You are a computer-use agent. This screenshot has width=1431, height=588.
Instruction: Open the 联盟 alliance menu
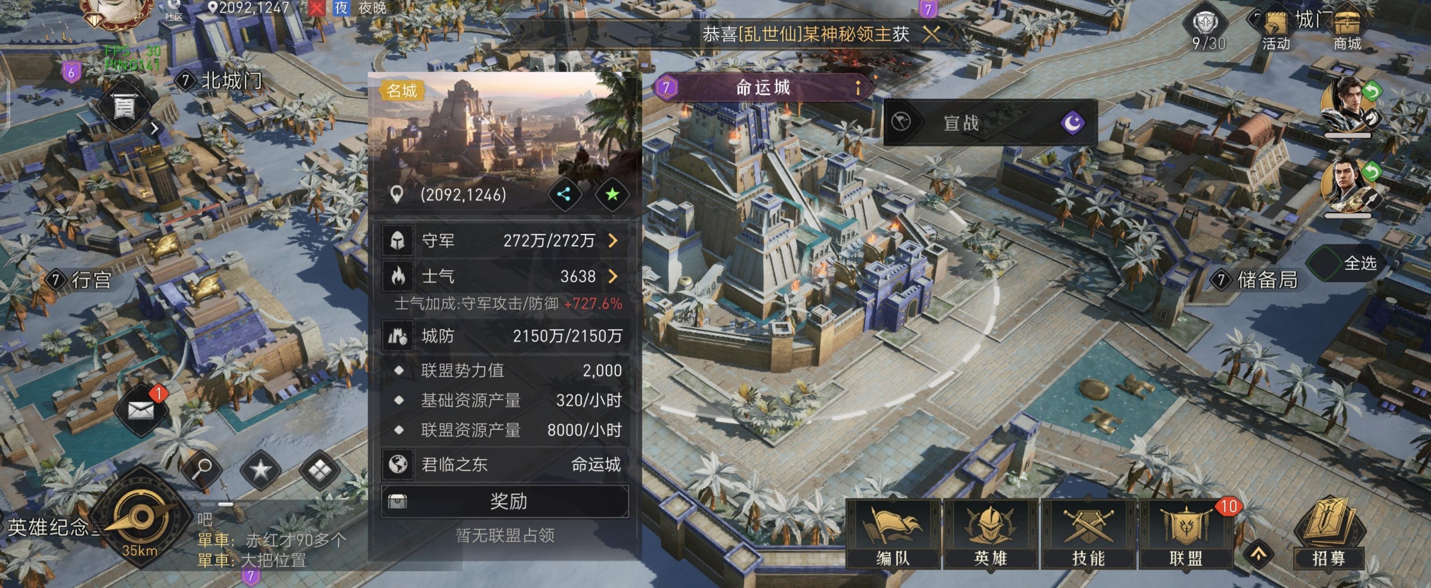(x=1186, y=533)
